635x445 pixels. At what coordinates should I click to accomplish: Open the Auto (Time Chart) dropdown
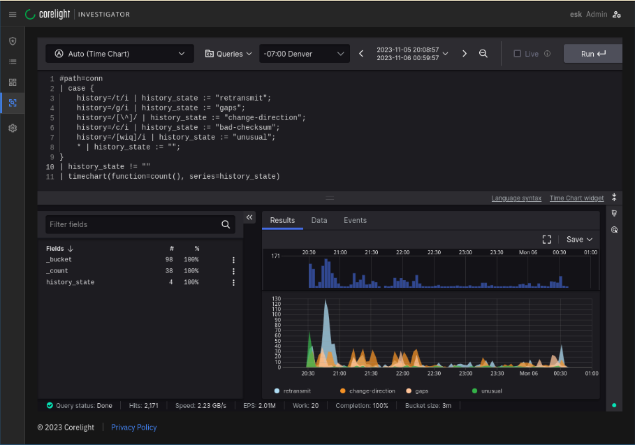(x=119, y=54)
